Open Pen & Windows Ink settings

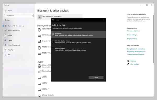(x=14, y=45)
